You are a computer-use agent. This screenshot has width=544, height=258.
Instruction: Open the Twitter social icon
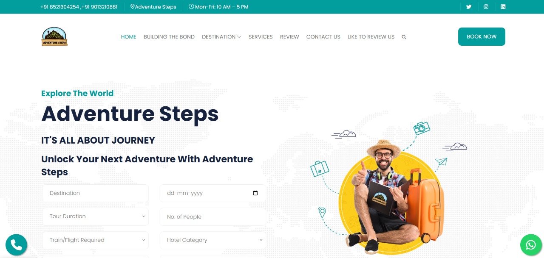pos(469,7)
